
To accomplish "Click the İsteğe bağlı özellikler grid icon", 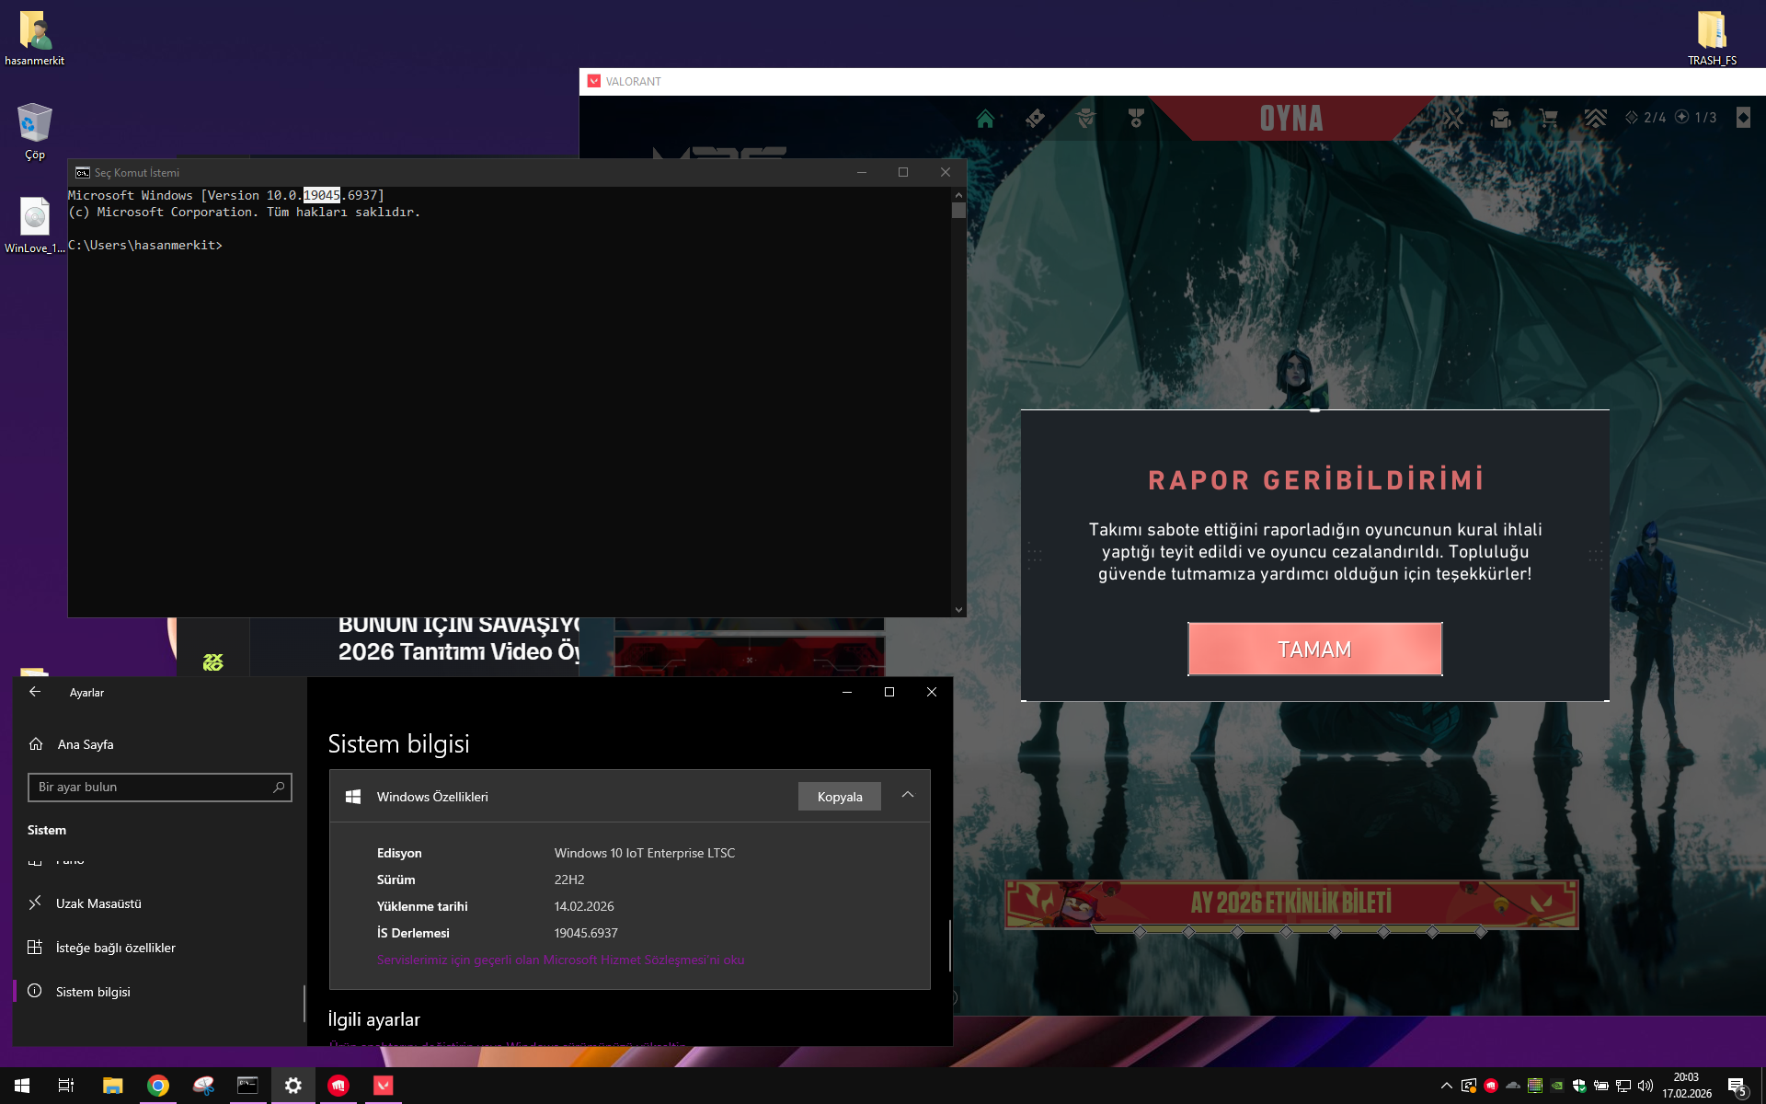I will point(35,947).
